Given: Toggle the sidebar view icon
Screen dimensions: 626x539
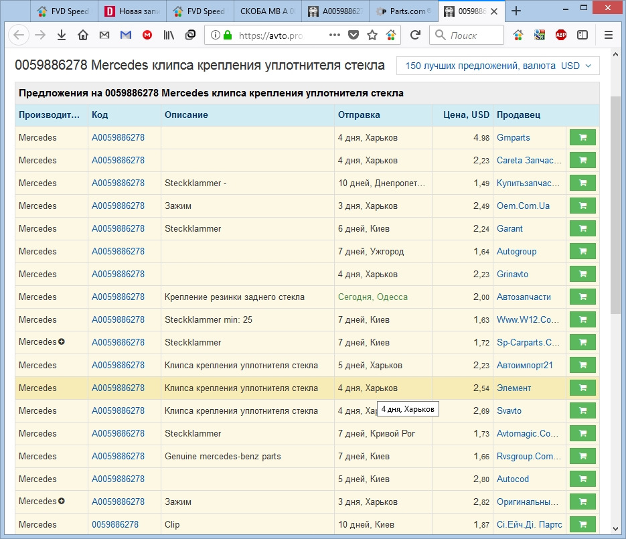Looking at the screenshot, I should pyautogui.click(x=582, y=35).
